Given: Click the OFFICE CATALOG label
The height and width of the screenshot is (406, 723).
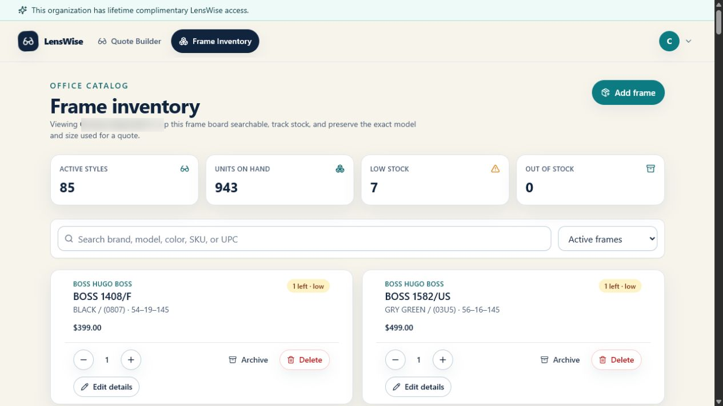Looking at the screenshot, I should (x=89, y=86).
